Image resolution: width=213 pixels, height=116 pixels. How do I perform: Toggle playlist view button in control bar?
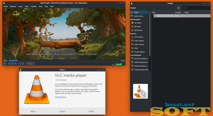click(27, 64)
